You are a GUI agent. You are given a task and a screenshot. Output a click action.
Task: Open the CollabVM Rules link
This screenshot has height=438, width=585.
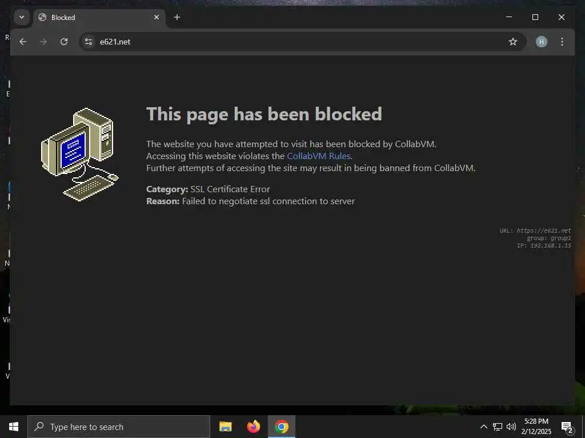(318, 156)
